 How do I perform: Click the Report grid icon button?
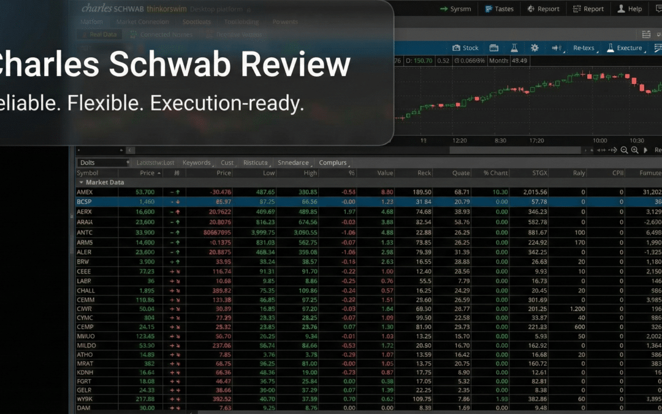[588, 9]
